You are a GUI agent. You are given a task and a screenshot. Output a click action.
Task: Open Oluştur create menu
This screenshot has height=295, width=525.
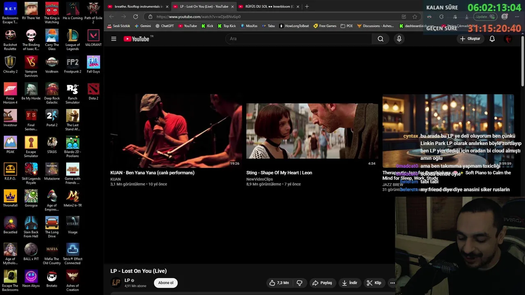point(470,39)
